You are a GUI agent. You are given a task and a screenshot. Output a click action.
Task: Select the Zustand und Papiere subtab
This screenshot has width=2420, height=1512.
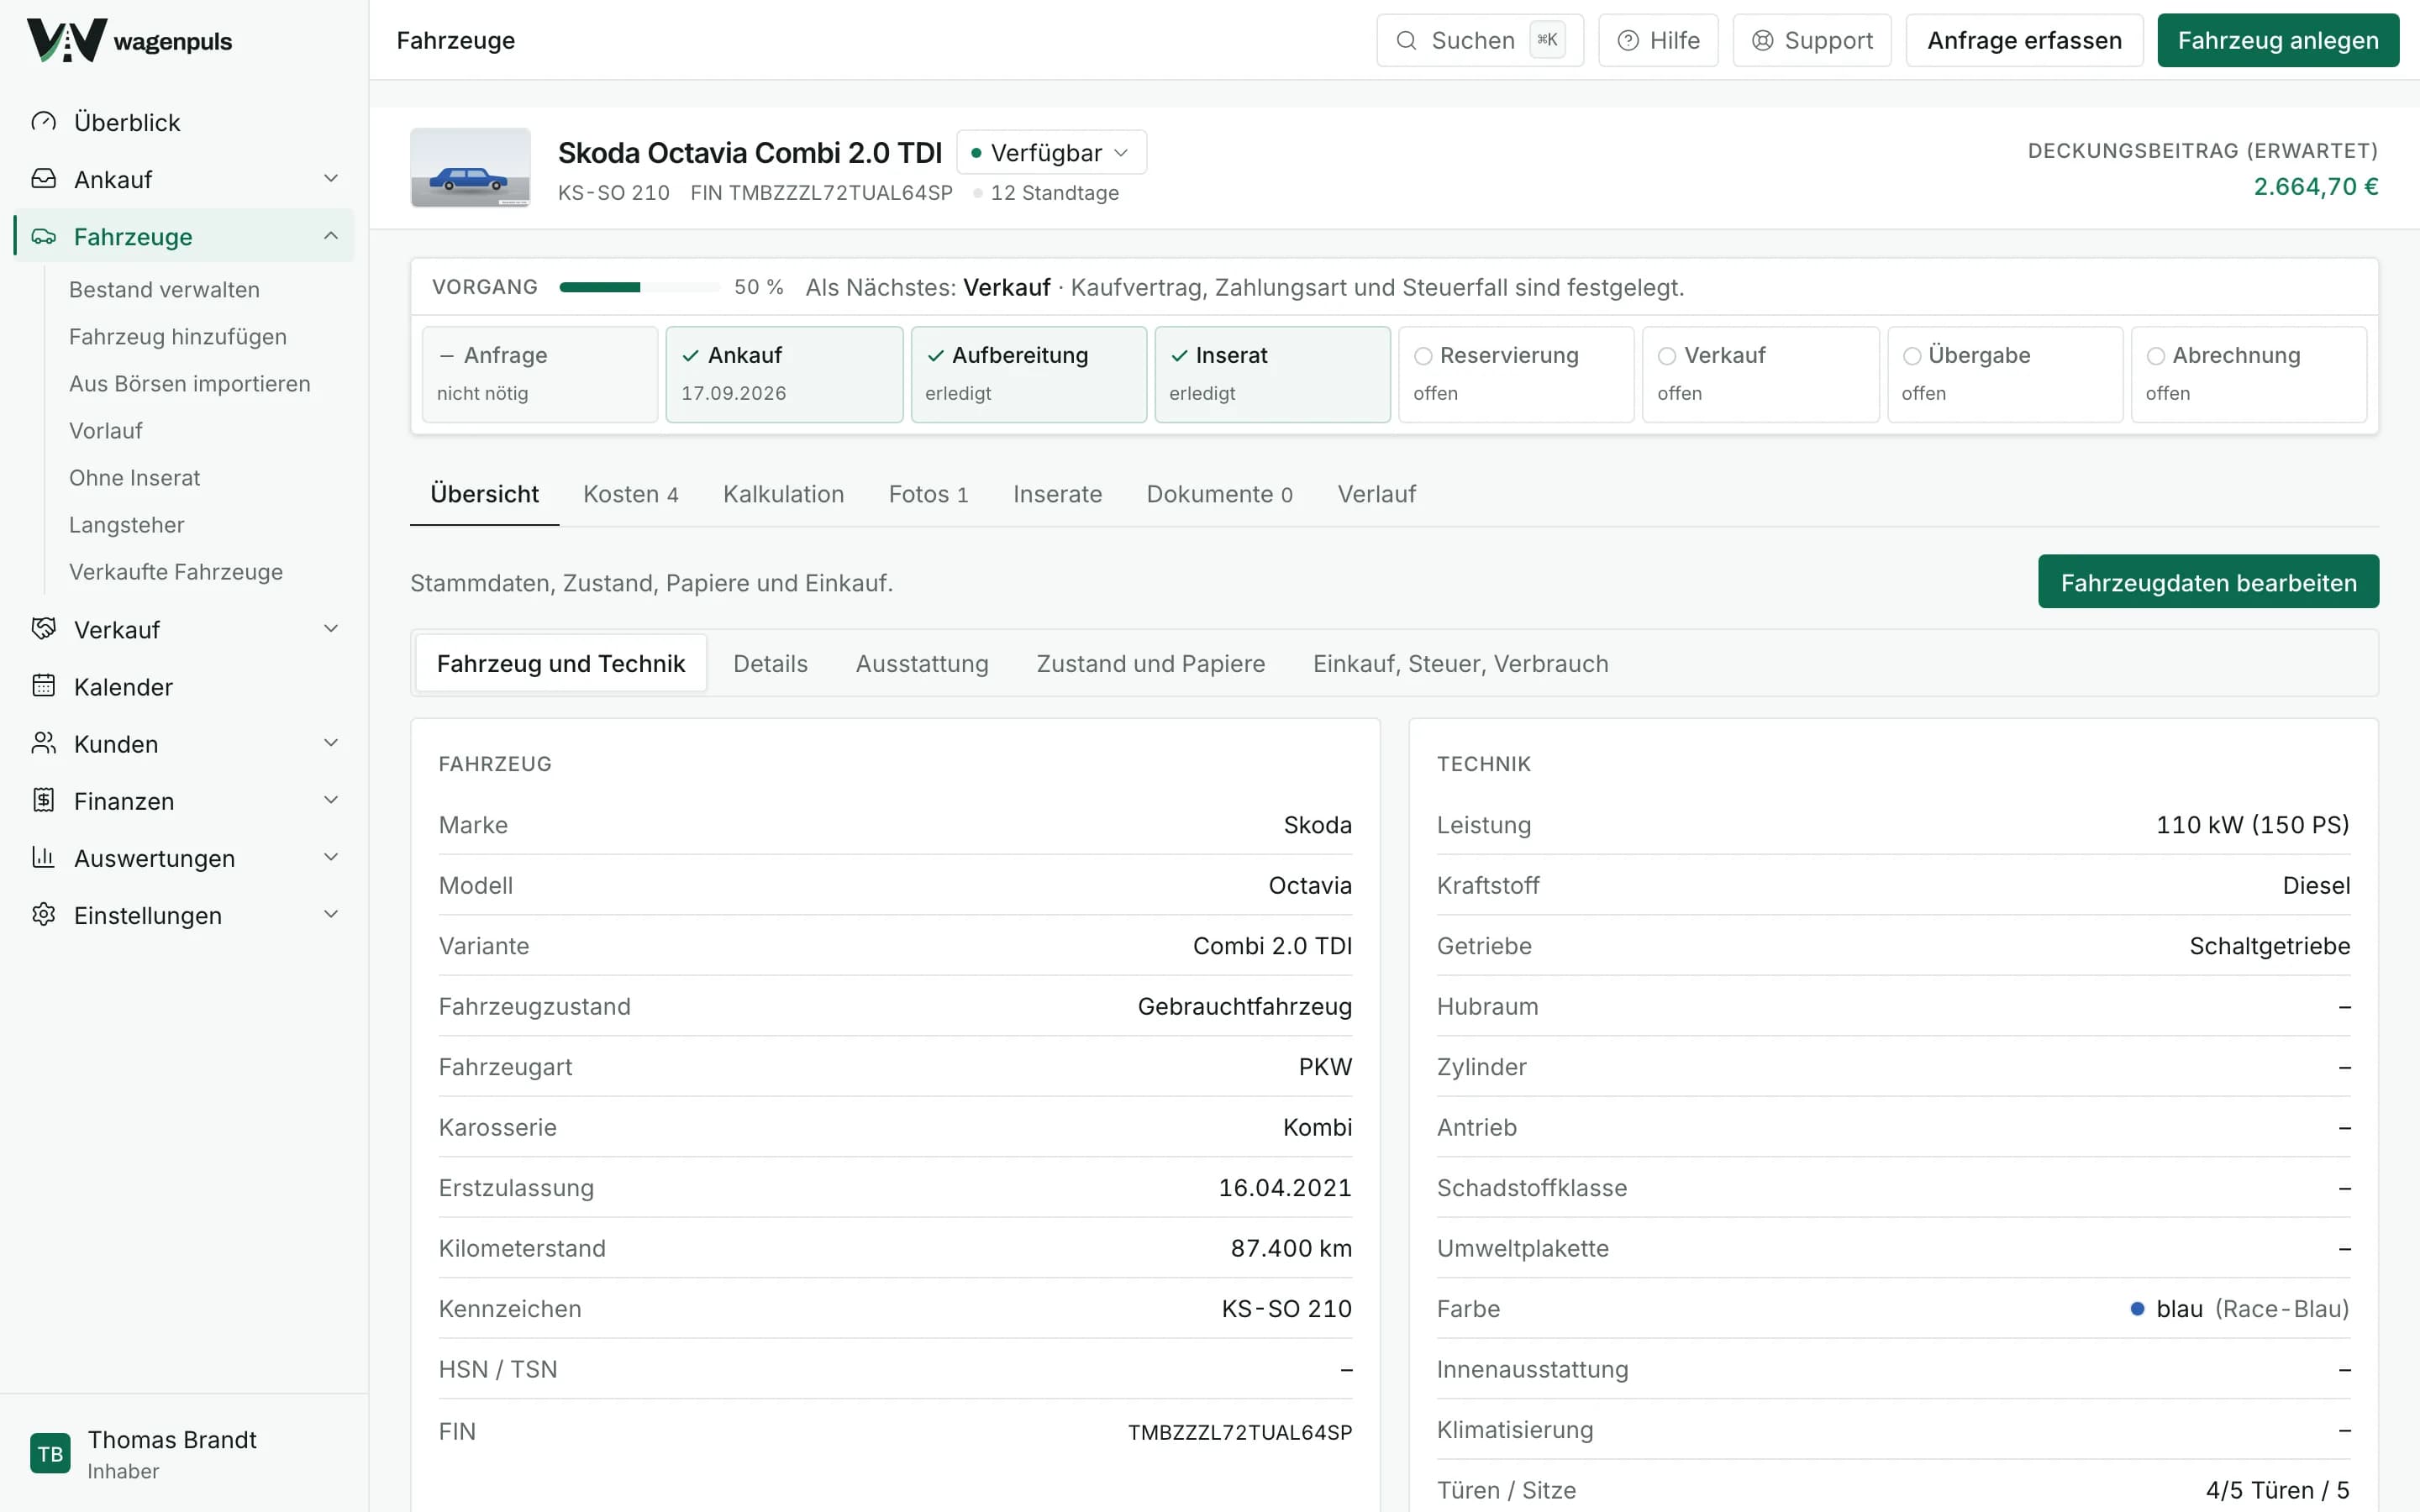(x=1150, y=664)
